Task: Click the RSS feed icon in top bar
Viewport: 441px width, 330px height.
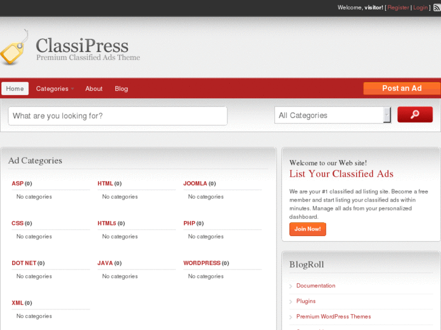Action: (x=437, y=8)
